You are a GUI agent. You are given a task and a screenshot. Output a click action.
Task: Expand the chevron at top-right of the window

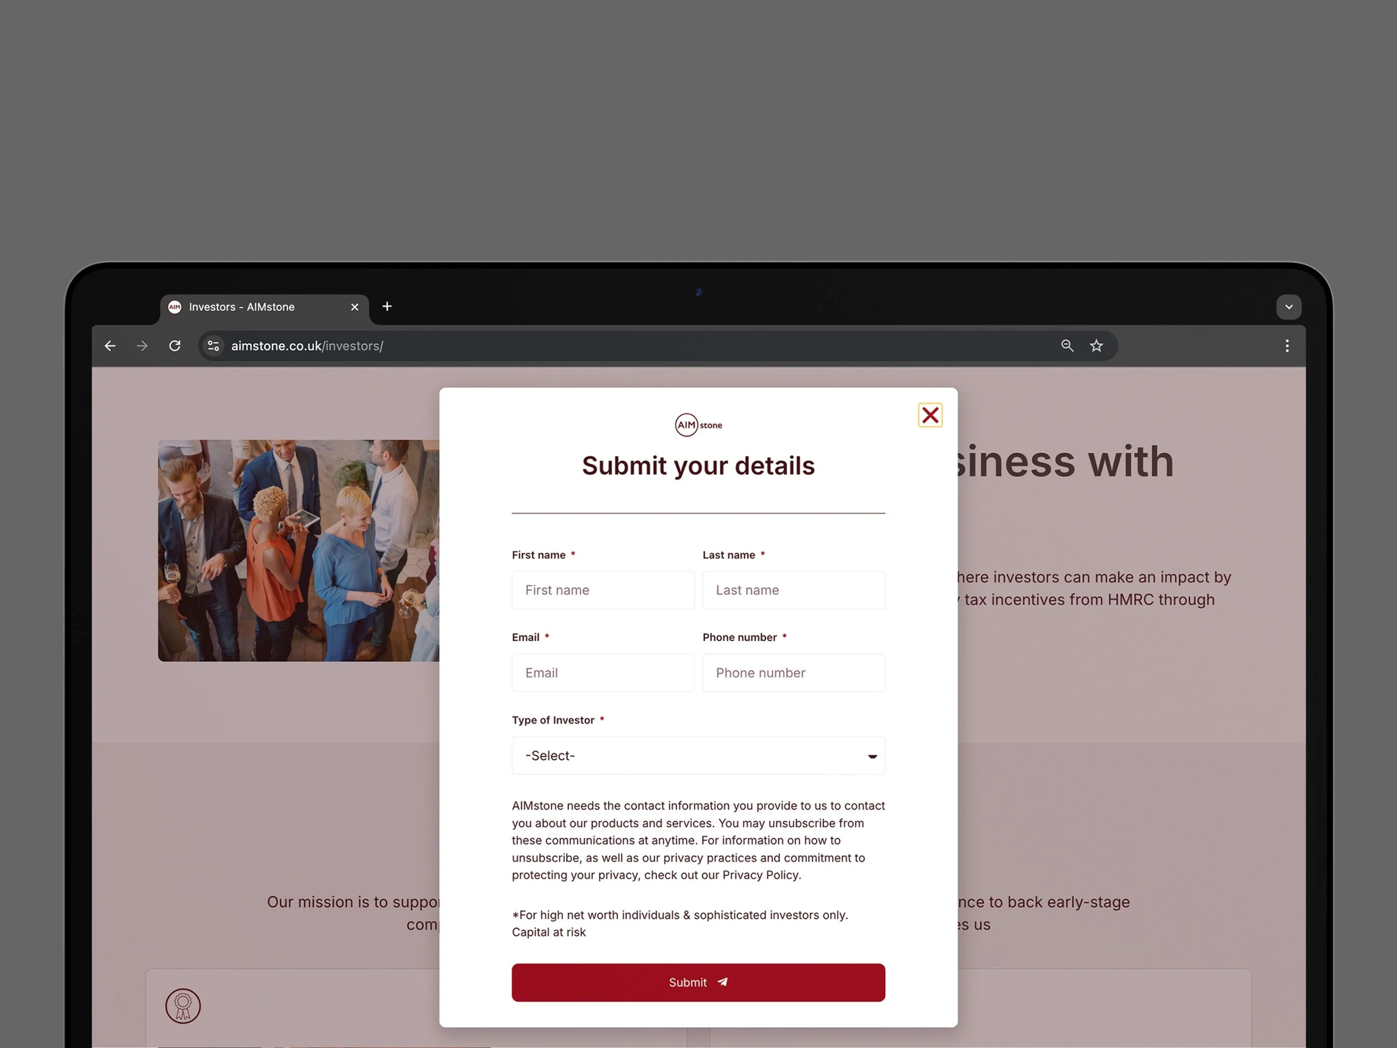pyautogui.click(x=1289, y=307)
